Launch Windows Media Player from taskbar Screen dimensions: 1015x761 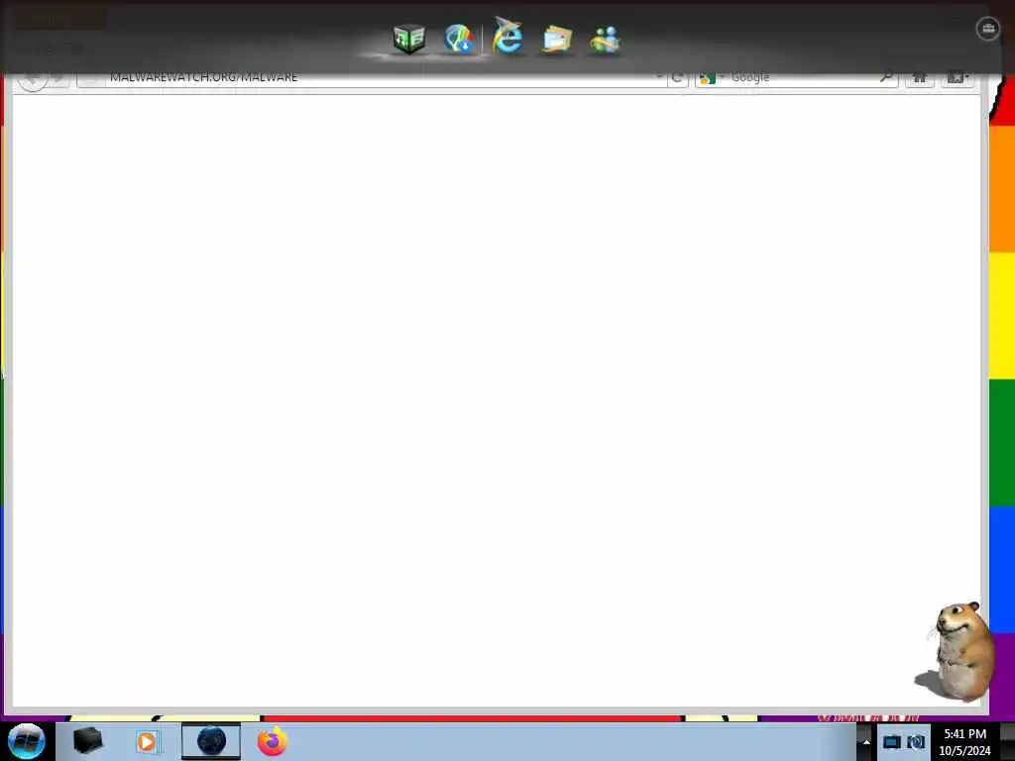click(x=148, y=741)
